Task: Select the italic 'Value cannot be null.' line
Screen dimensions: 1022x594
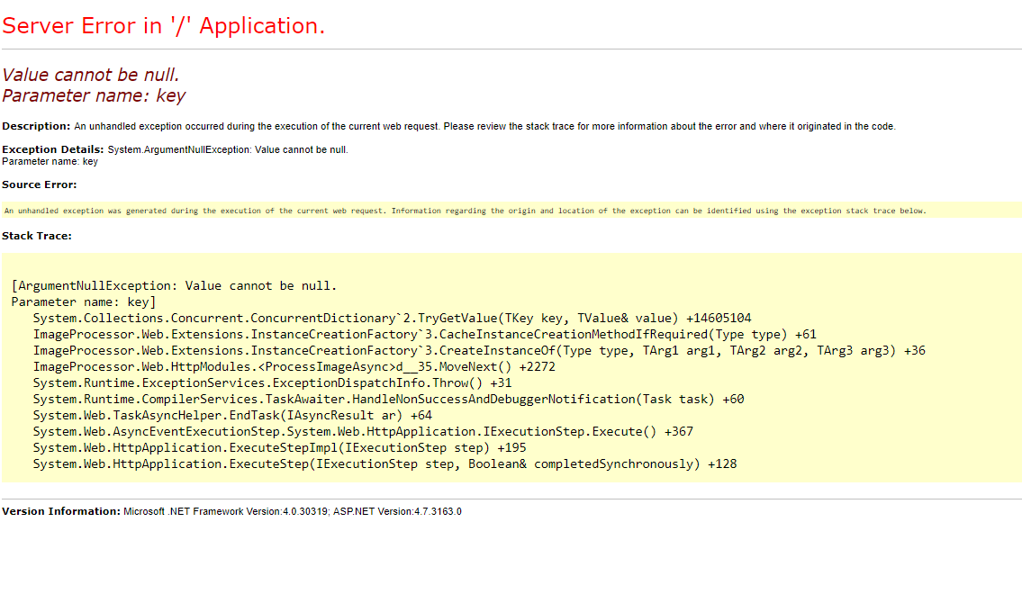Action: (90, 75)
